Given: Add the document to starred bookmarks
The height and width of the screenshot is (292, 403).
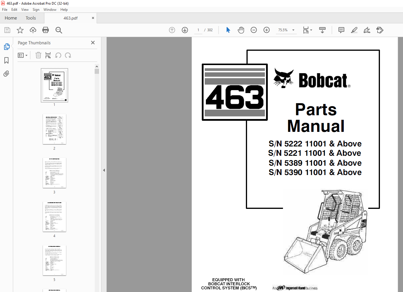Looking at the screenshot, I should (x=20, y=30).
